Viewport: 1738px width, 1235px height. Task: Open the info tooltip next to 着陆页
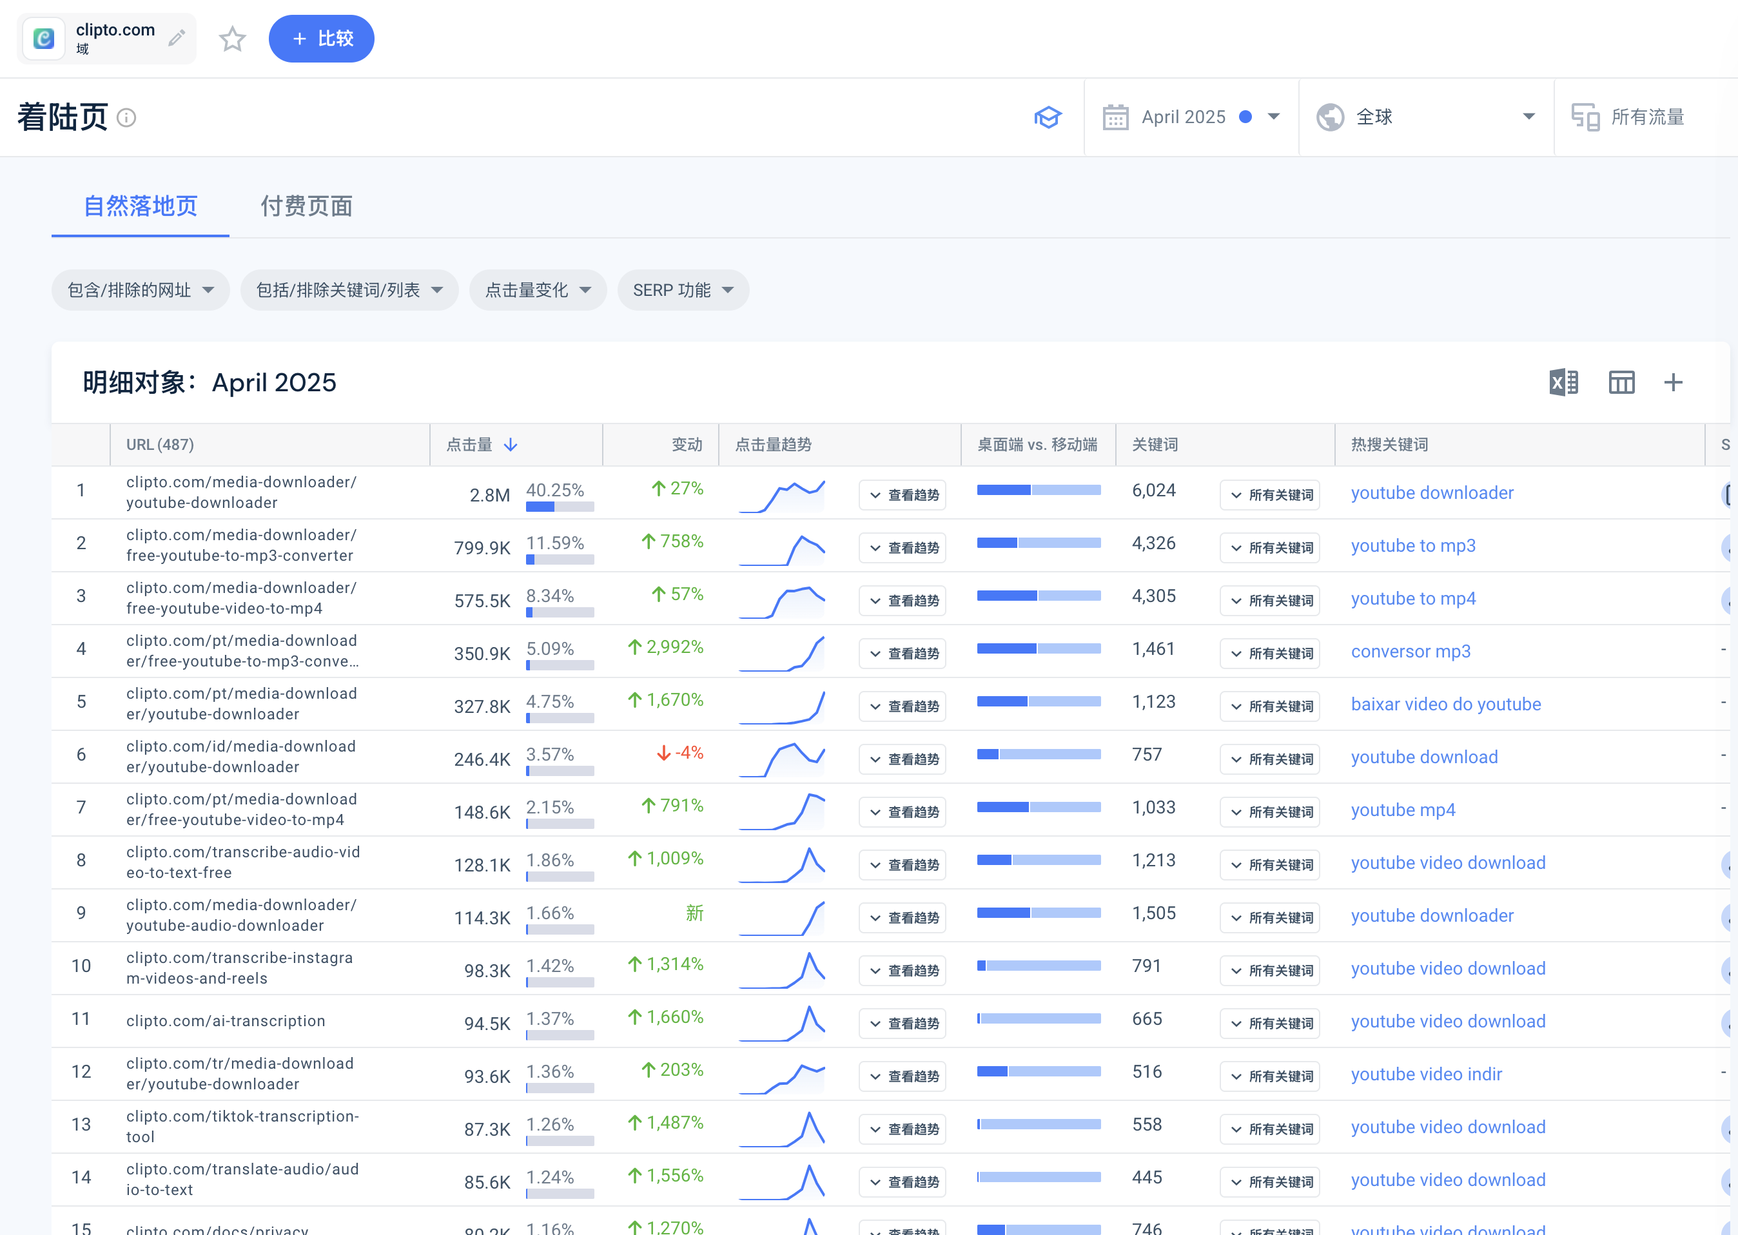pos(126,118)
